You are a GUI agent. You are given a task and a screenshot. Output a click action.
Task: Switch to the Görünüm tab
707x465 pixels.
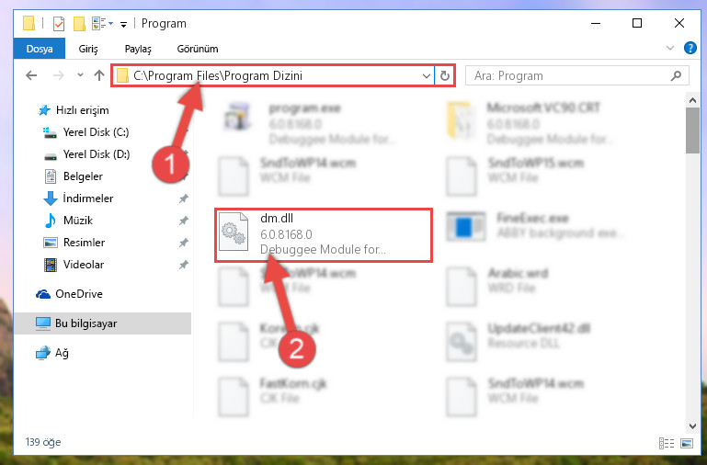click(x=198, y=49)
